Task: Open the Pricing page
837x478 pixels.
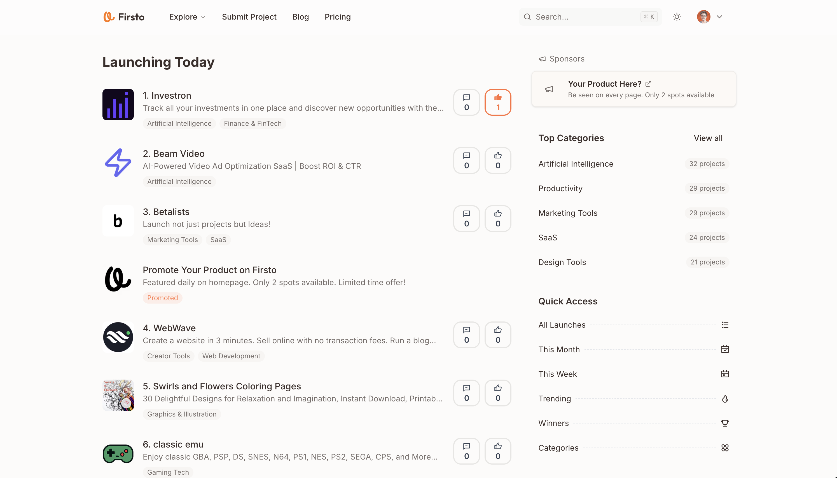Action: point(338,17)
